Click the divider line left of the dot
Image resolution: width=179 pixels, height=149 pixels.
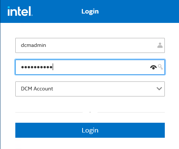(x=49, y=112)
